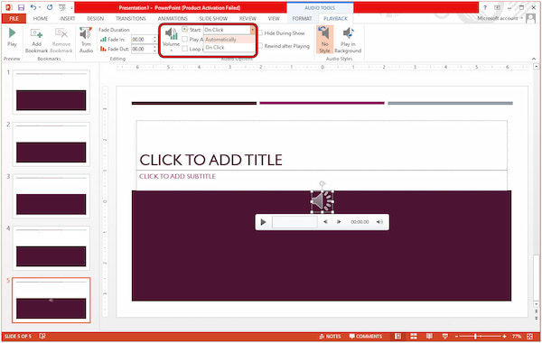Check the Rewind after Playing option
The height and width of the screenshot is (343, 542).
261,46
